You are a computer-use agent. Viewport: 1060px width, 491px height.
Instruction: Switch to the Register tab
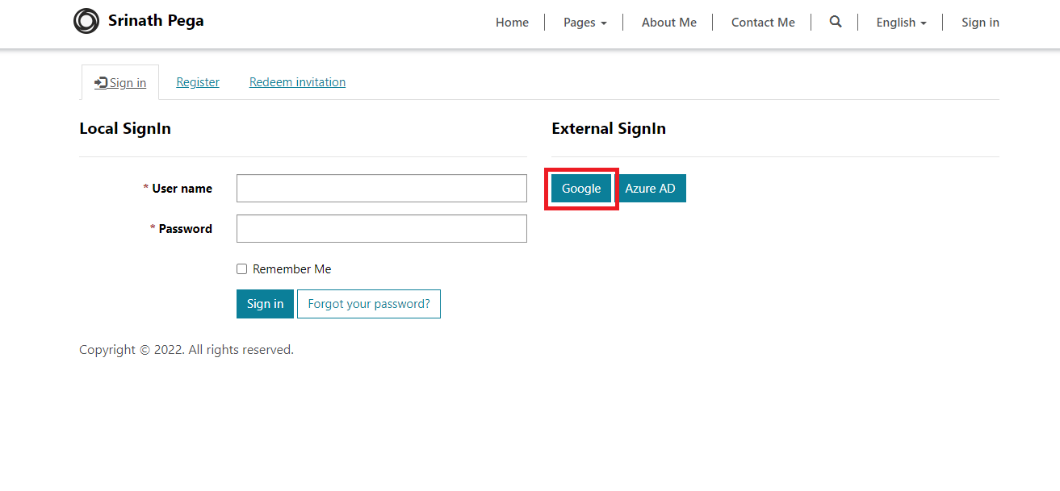(198, 82)
